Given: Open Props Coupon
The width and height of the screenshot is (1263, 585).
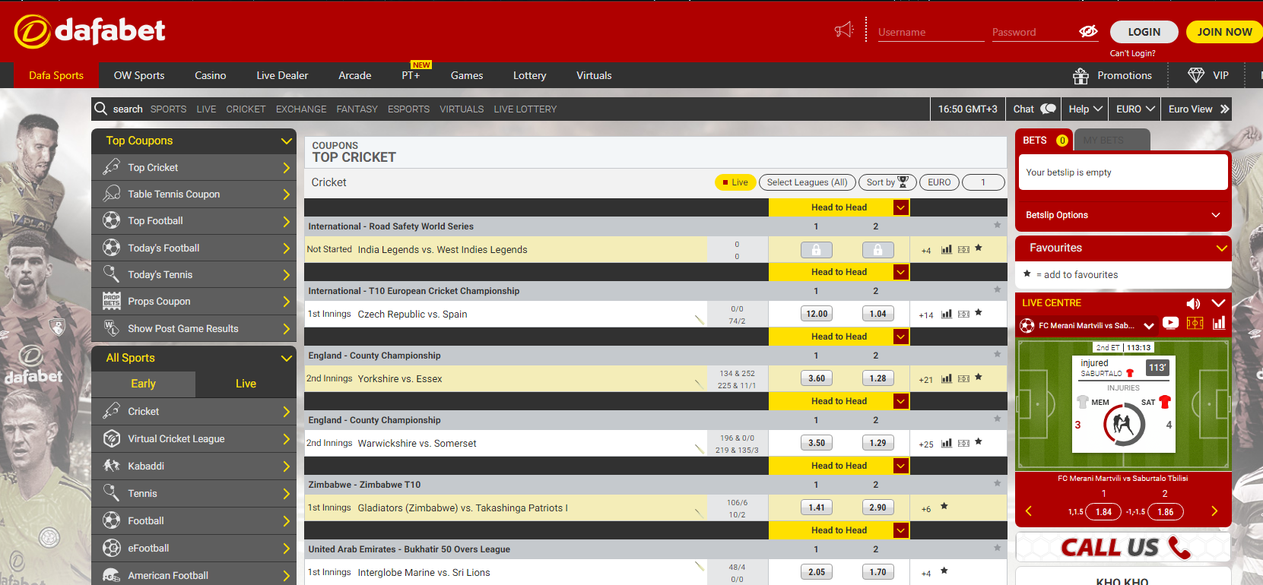Looking at the screenshot, I should (194, 302).
